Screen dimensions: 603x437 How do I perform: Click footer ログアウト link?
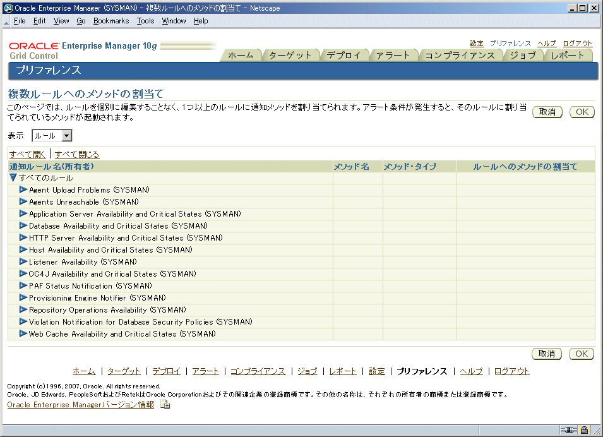pyautogui.click(x=512, y=371)
